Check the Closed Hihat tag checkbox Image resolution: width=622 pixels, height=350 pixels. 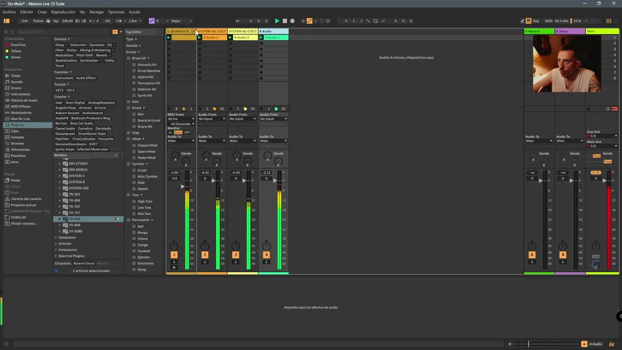(x=134, y=145)
